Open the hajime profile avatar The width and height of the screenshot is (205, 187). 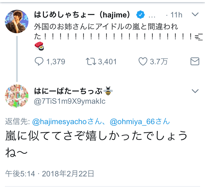[x=17, y=22]
